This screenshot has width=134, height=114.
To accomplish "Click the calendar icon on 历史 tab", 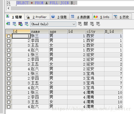I will coord(115,17).
